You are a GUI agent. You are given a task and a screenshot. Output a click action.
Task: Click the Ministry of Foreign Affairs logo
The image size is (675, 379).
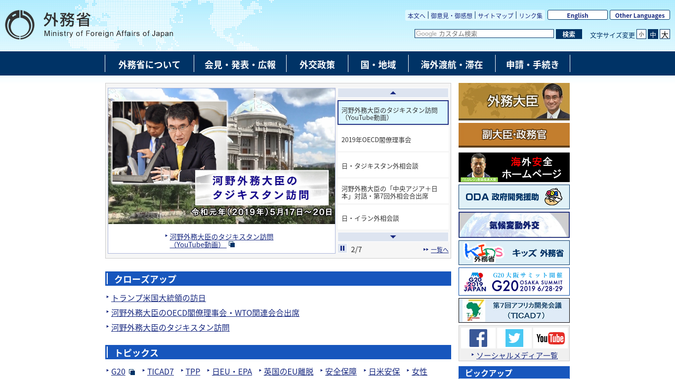(89, 25)
